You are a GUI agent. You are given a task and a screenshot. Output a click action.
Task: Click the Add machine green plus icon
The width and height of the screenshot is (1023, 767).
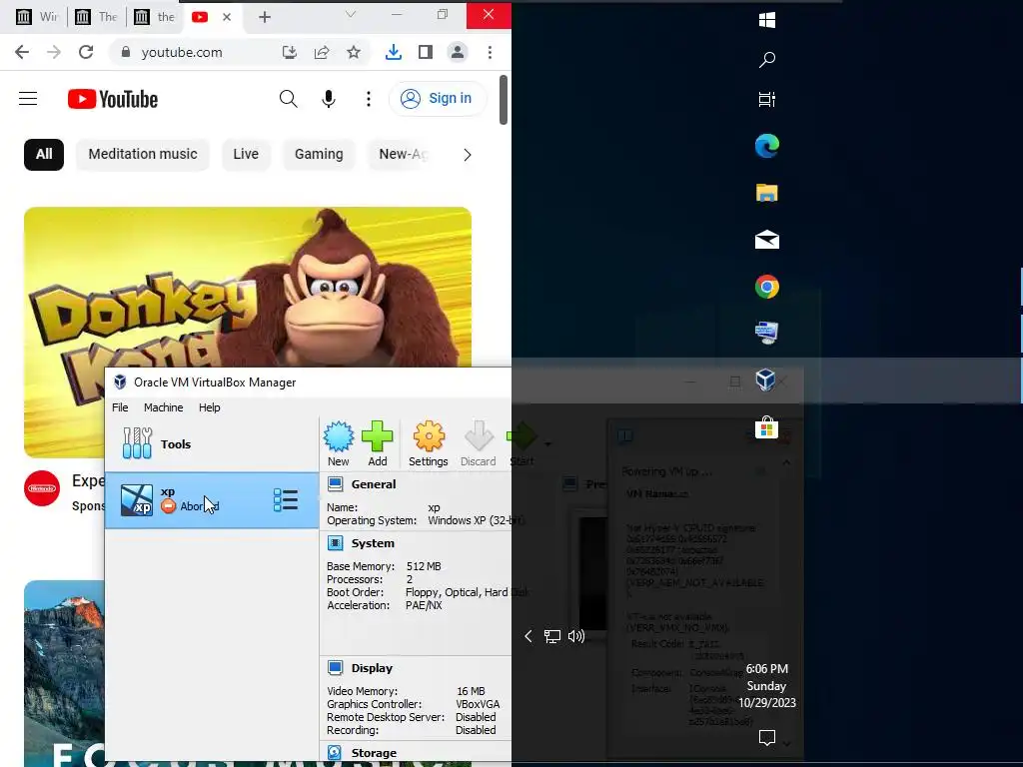point(377,443)
